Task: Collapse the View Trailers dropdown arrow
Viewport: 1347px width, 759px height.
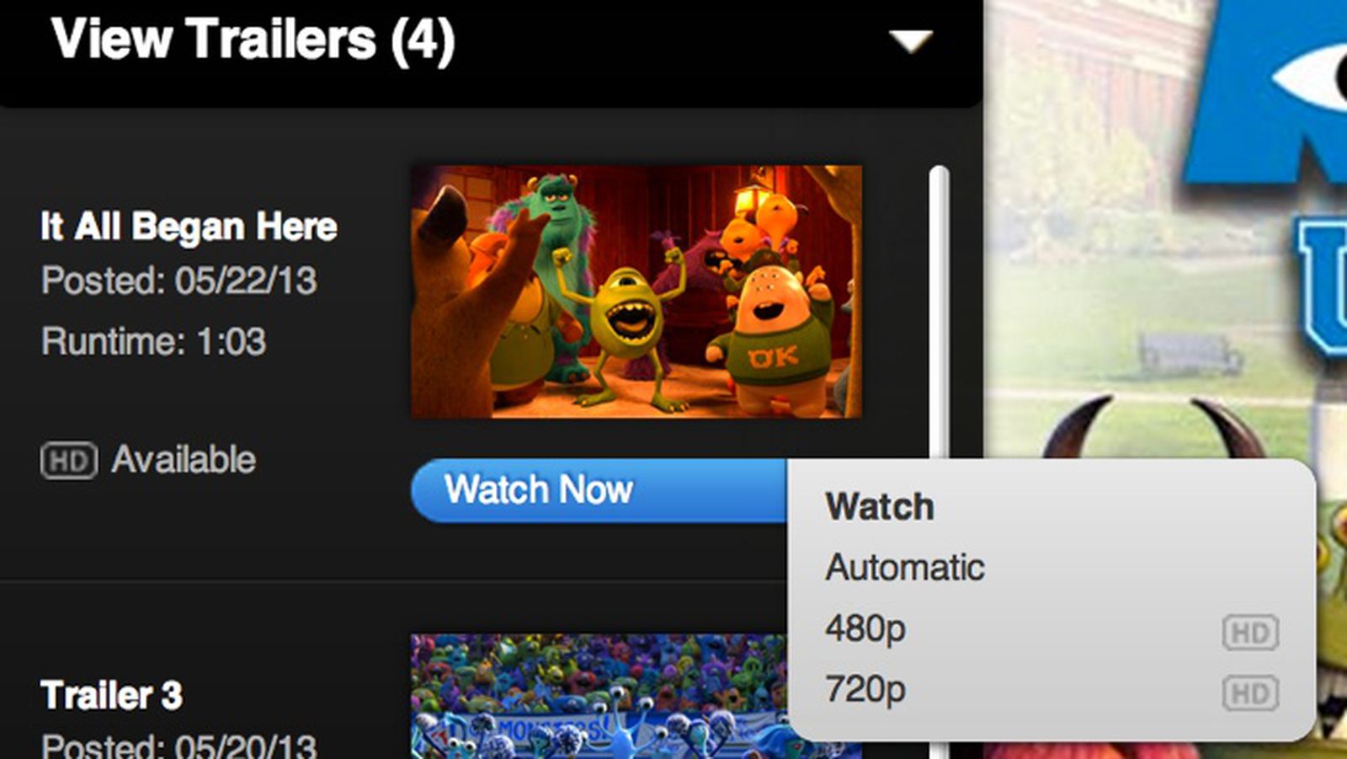Action: point(911,40)
